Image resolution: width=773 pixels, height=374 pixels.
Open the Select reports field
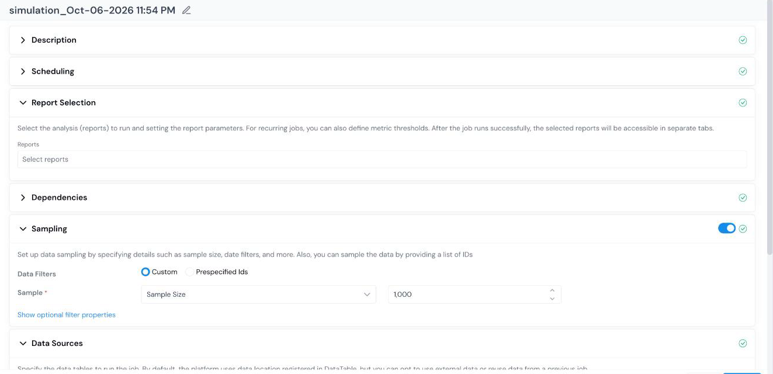[x=382, y=160]
